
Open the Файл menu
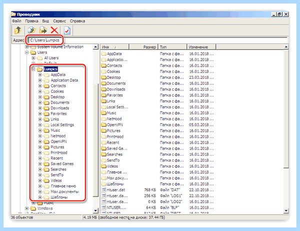coord(16,21)
